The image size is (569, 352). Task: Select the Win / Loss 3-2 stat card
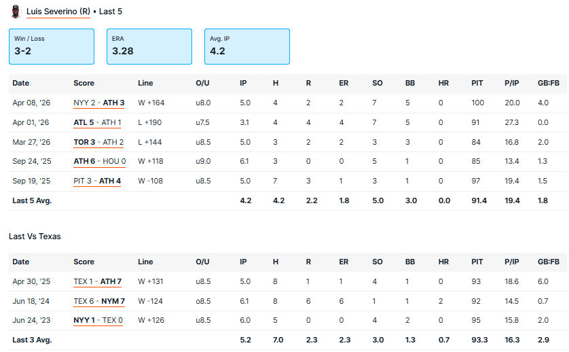tap(52, 46)
